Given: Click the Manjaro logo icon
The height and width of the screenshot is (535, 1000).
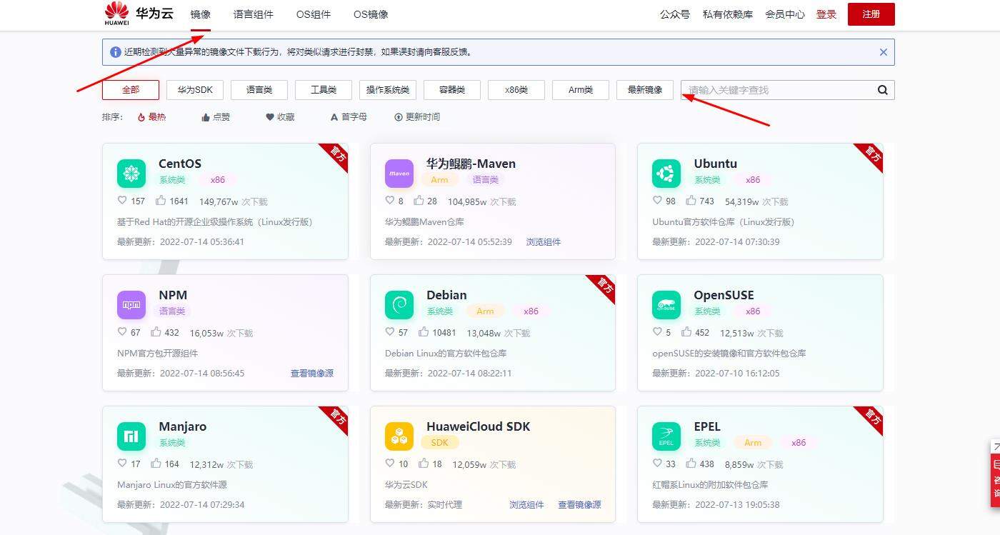Looking at the screenshot, I should pyautogui.click(x=131, y=436).
